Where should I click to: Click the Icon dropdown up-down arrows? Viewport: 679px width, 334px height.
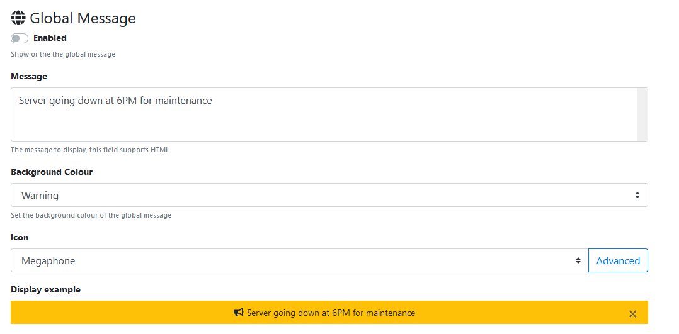click(x=578, y=260)
